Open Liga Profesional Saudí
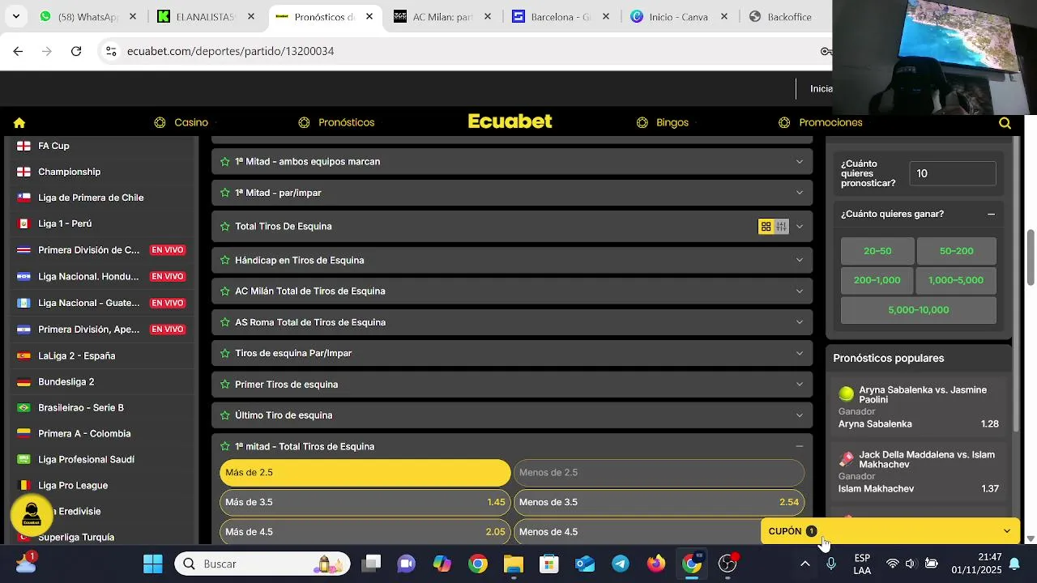Screen dimensions: 1037x583 pos(87,460)
